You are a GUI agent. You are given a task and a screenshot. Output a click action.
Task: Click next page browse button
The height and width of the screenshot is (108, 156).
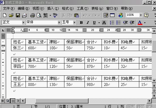[x=154, y=96]
